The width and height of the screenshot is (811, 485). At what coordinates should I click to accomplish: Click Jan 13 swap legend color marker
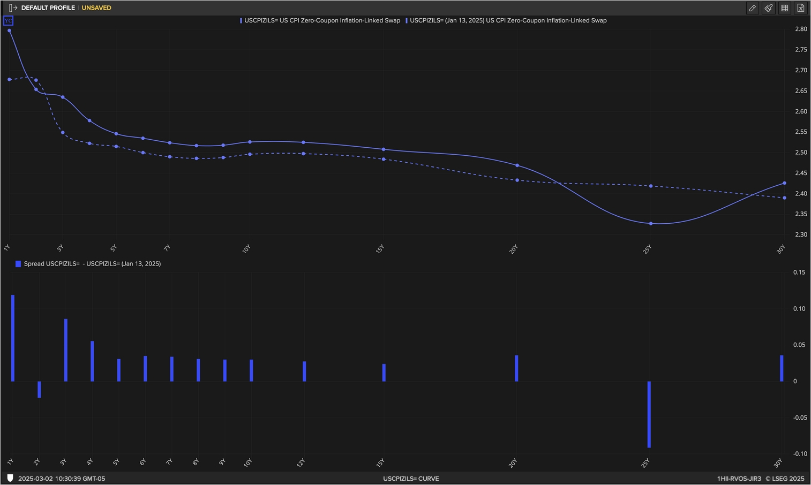click(407, 20)
